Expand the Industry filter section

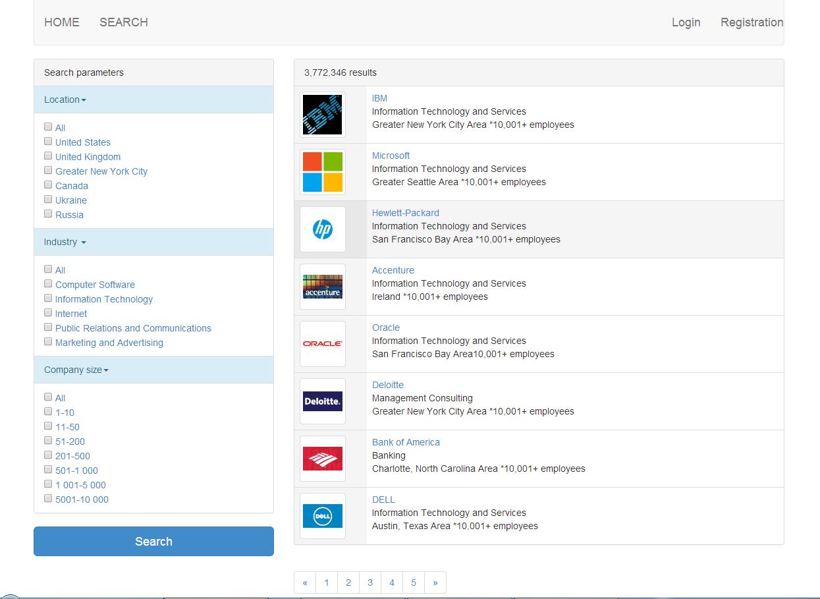[x=65, y=242]
